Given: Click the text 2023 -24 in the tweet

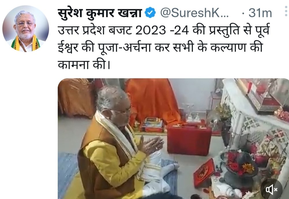Looking at the screenshot, I should pos(162,30).
